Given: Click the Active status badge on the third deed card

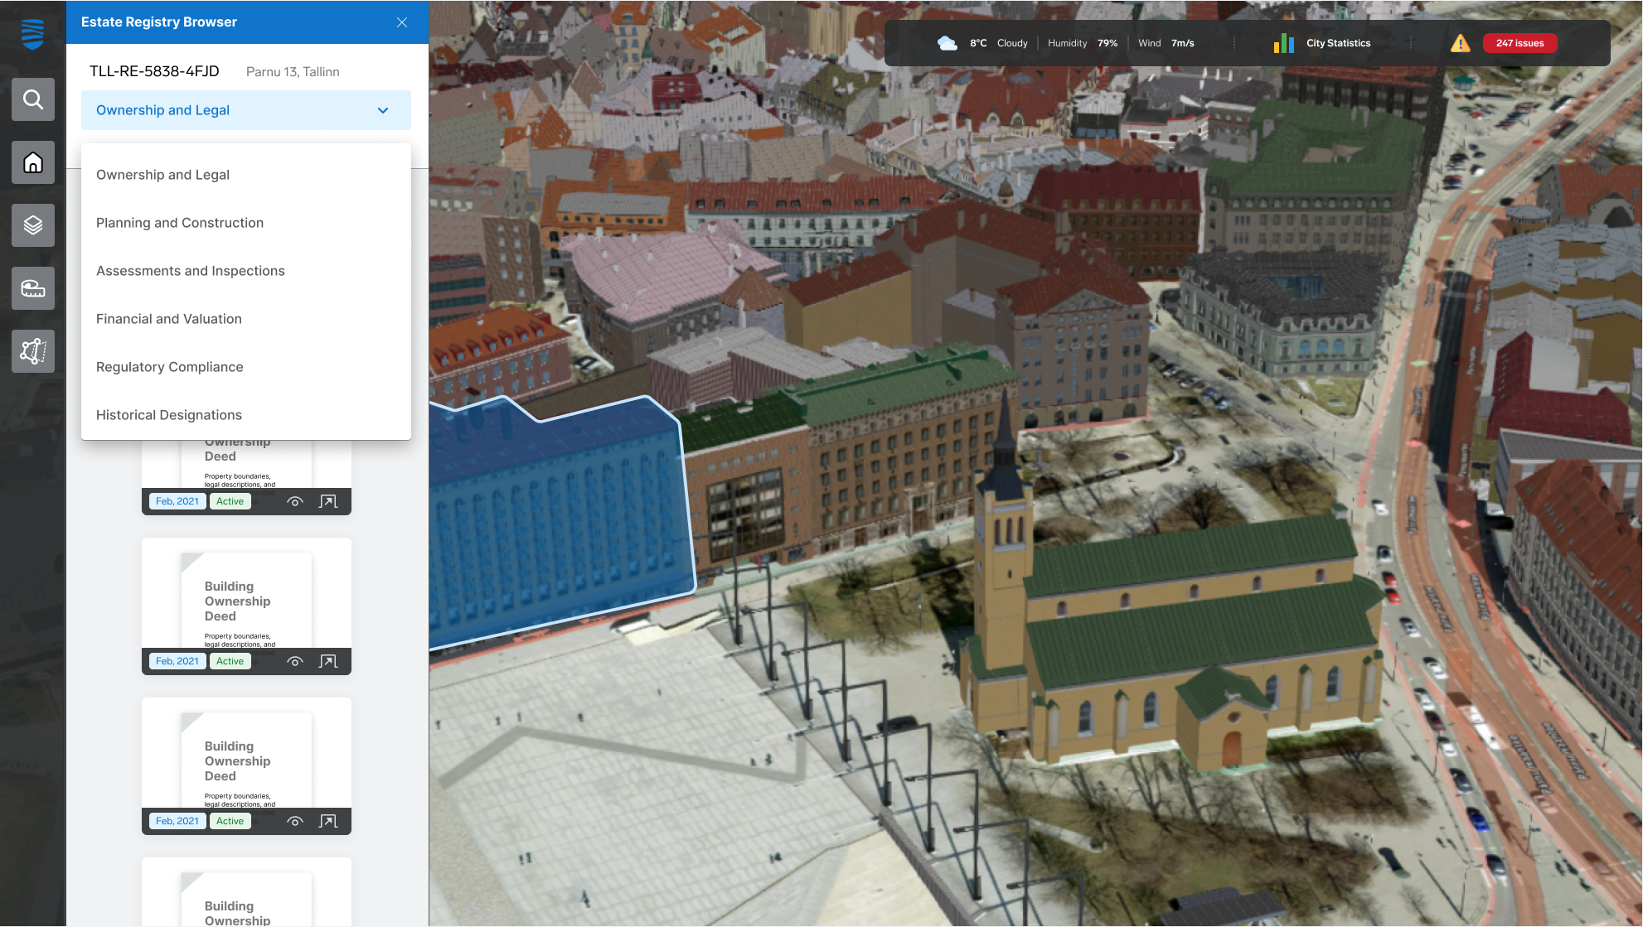Looking at the screenshot, I should pyautogui.click(x=230, y=821).
